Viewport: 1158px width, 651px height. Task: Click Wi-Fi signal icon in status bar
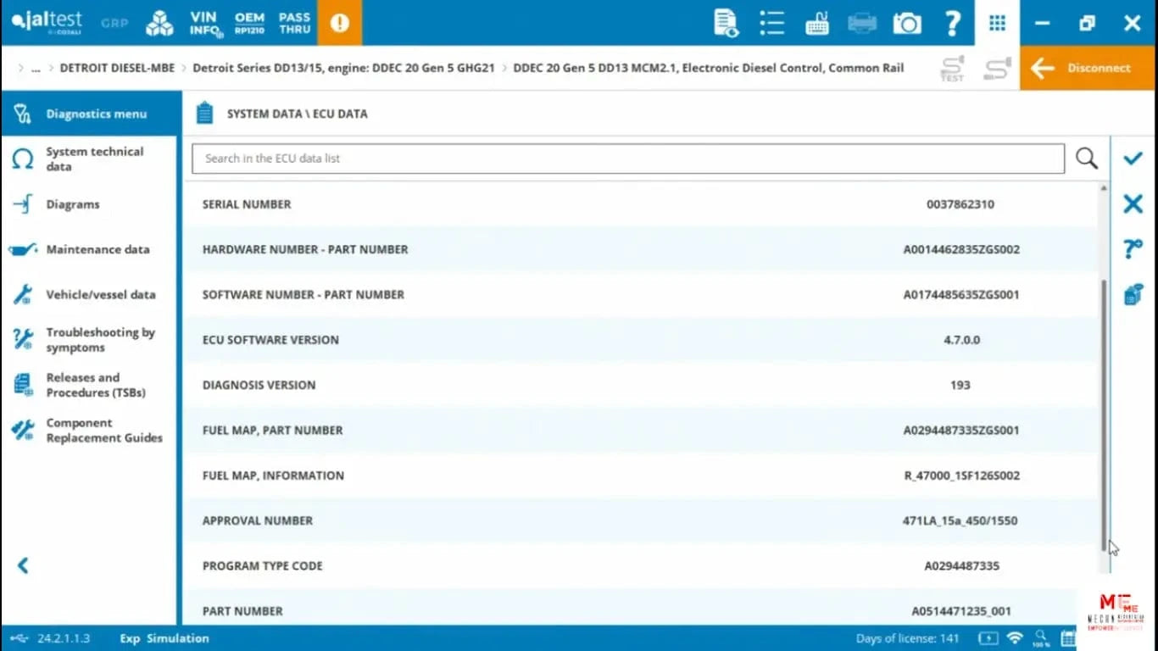[1015, 638]
